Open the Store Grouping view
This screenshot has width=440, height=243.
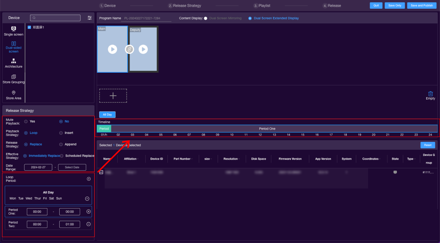[x=13, y=79]
